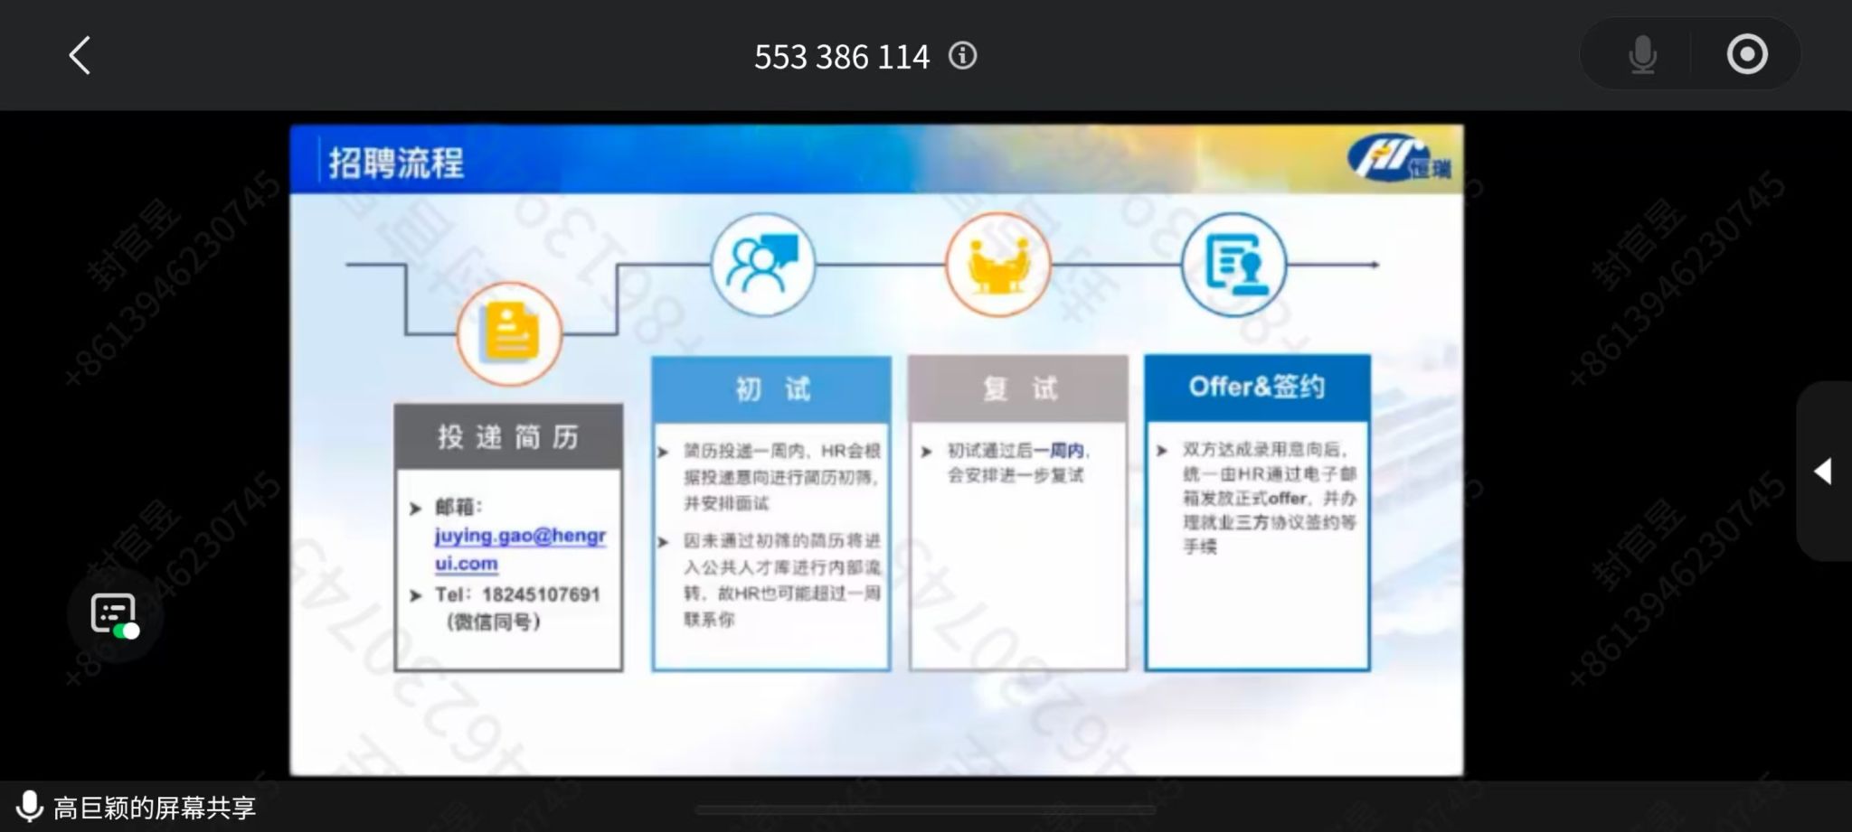Select the 复试 stage header

1018,389
